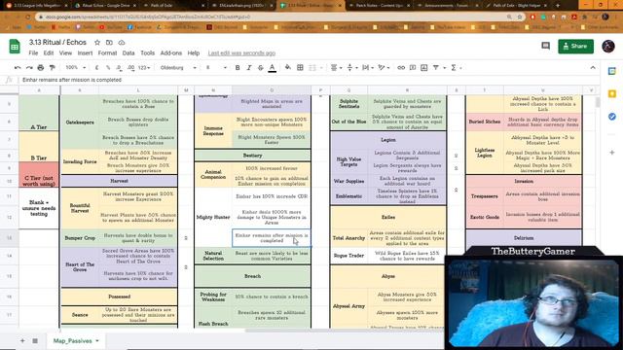The height and width of the screenshot is (350, 623).
Task: Increase decimal places
Action: (130, 68)
